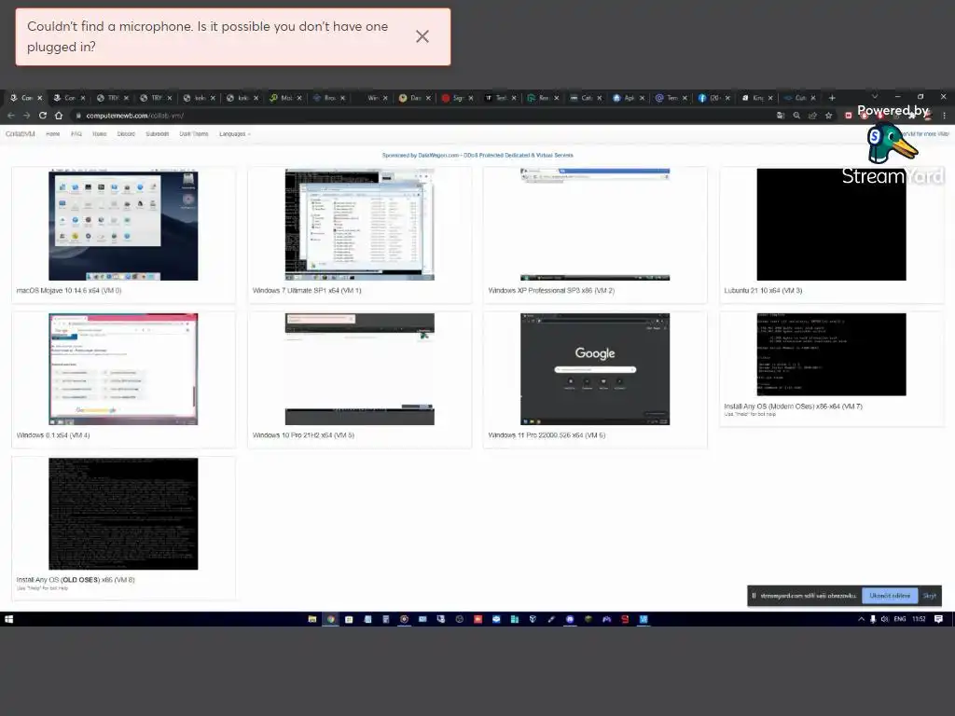Click the ENG language indicator
955x716 pixels.
coord(900,619)
